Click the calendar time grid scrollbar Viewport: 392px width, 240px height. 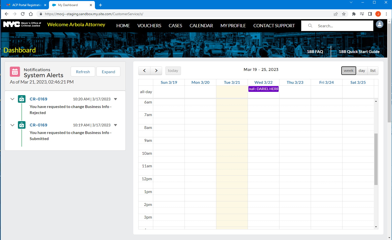[x=376, y=159]
